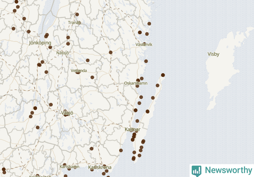Open the Newsworthy logo link
The height and width of the screenshot is (177, 254).
[222, 171]
